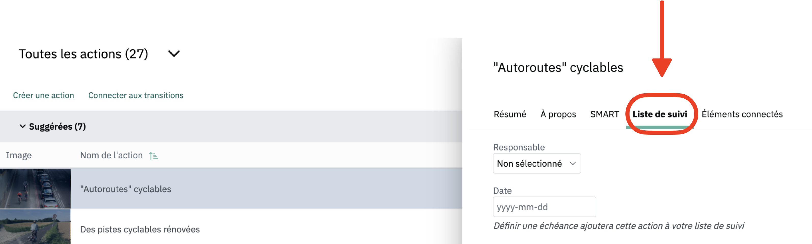The width and height of the screenshot is (812, 244).
Task: Click the Toutes les actions (27) title
Action: pyautogui.click(x=84, y=54)
